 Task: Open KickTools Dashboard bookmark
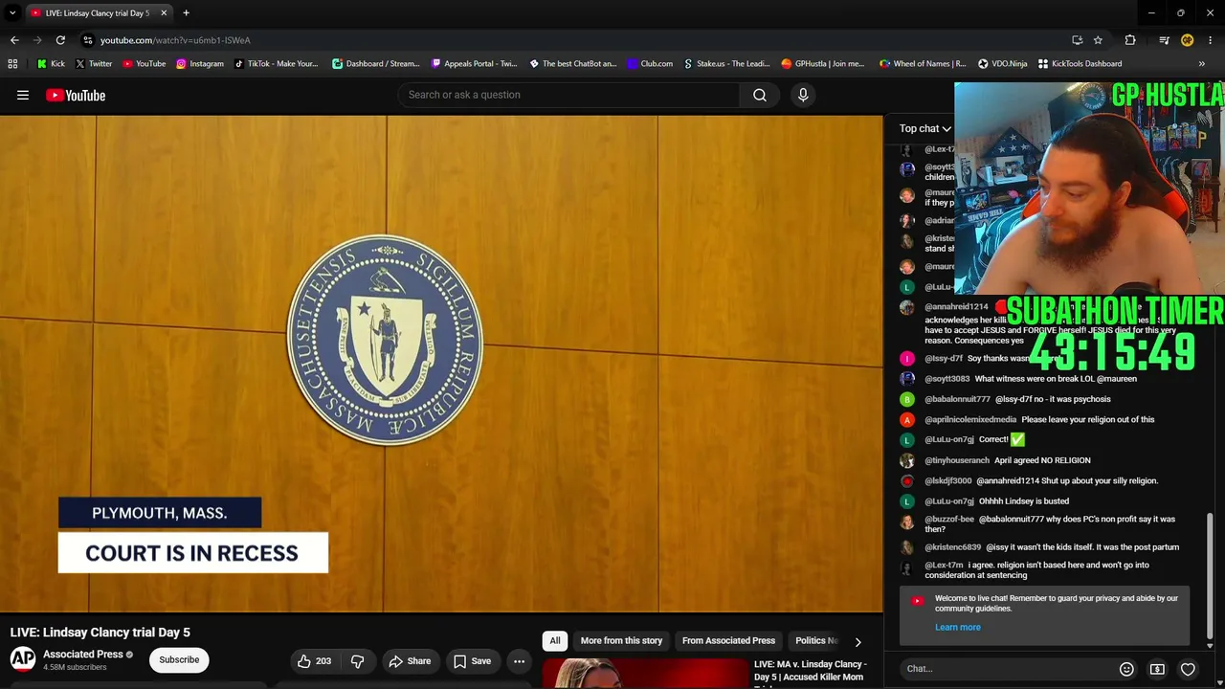click(x=1080, y=64)
